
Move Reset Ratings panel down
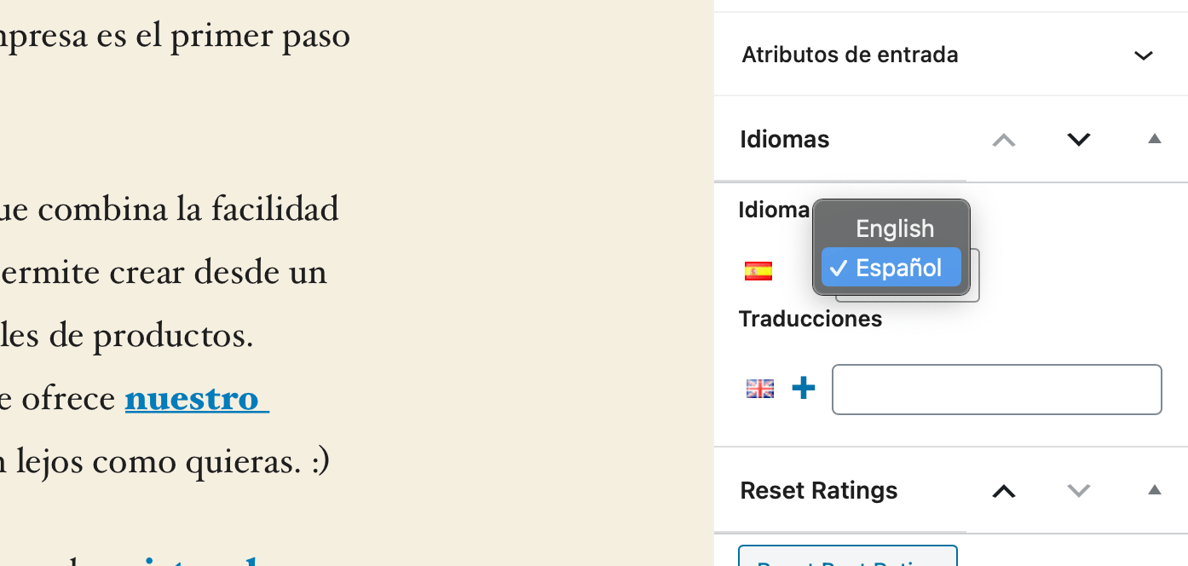pyautogui.click(x=1079, y=491)
